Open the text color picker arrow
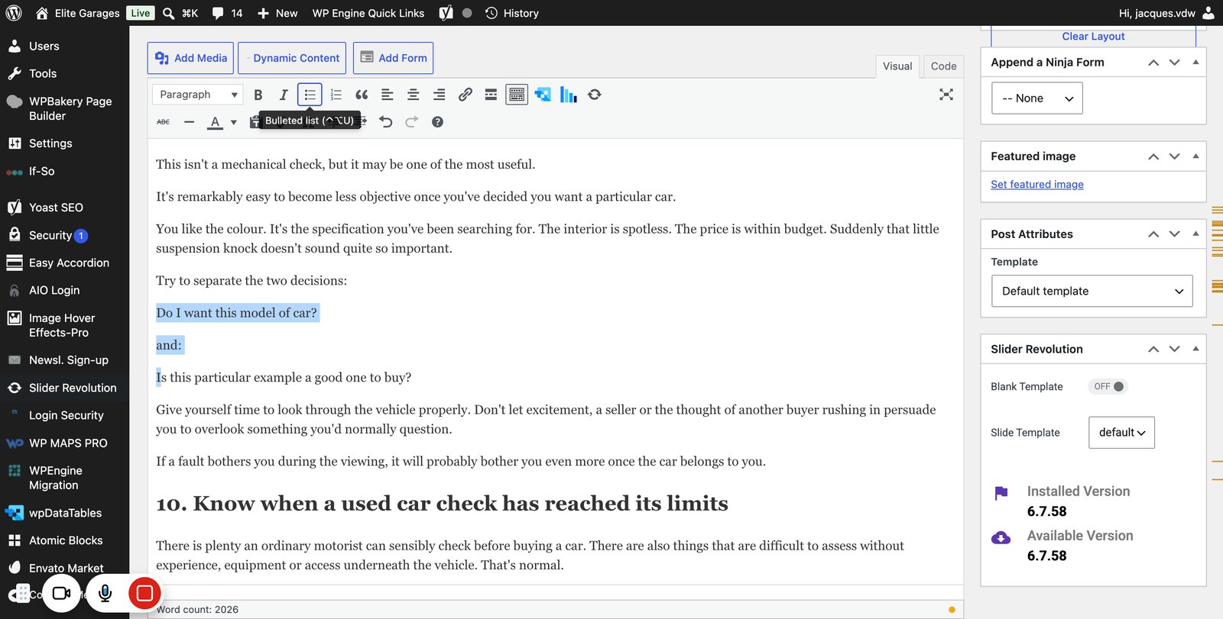This screenshot has height=619, width=1223. (234, 122)
